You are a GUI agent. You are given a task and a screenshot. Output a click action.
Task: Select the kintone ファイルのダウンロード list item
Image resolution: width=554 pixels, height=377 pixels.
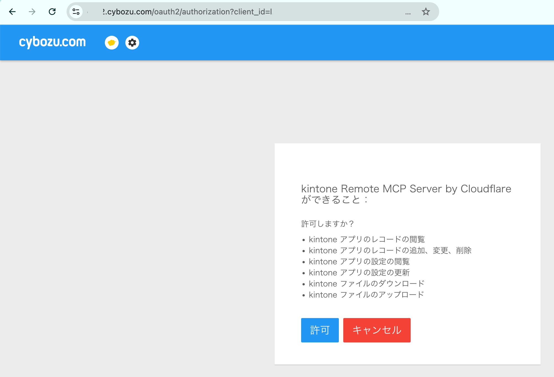click(x=366, y=283)
